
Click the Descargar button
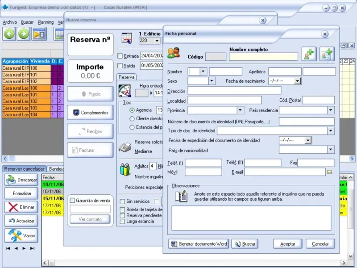click(21, 180)
